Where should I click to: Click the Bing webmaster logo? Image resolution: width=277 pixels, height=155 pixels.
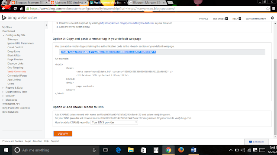(19, 18)
